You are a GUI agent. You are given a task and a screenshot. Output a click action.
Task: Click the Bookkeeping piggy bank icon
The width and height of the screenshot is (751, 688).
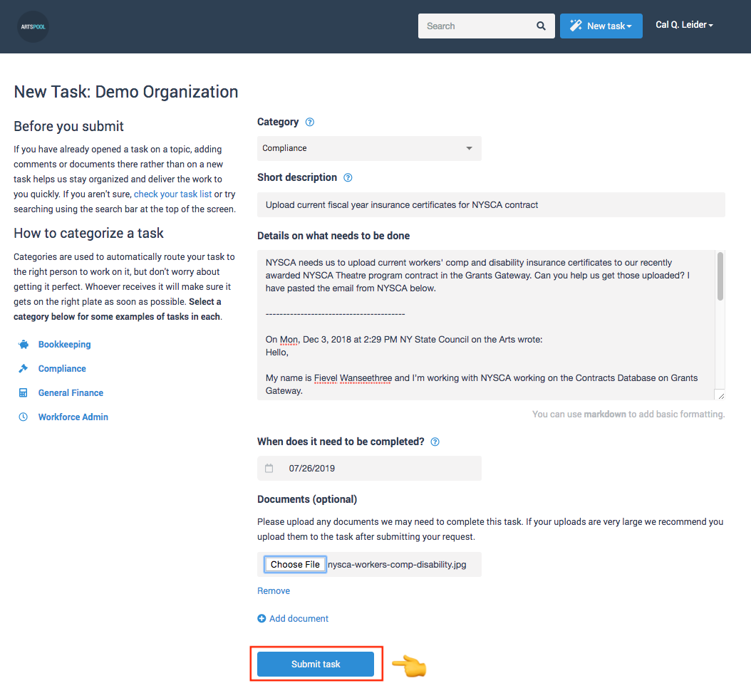[x=23, y=344]
